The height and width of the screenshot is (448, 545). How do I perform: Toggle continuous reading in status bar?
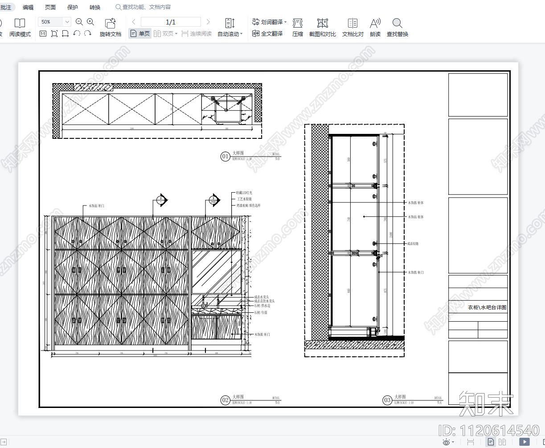[470, 442]
